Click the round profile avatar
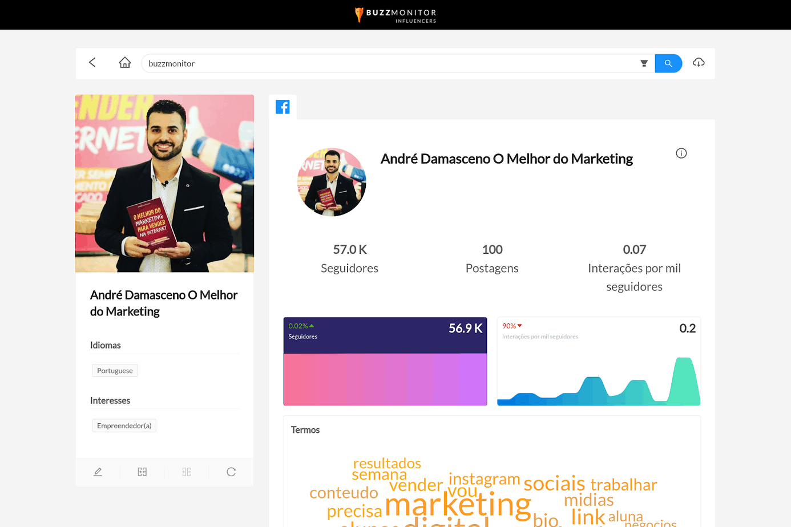Viewport: 791px width, 527px height. [332, 182]
